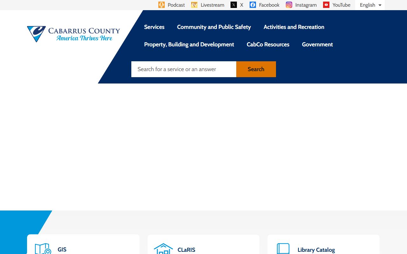The width and height of the screenshot is (407, 254).
Task: Click the Livestream TV icon
Action: (x=194, y=5)
